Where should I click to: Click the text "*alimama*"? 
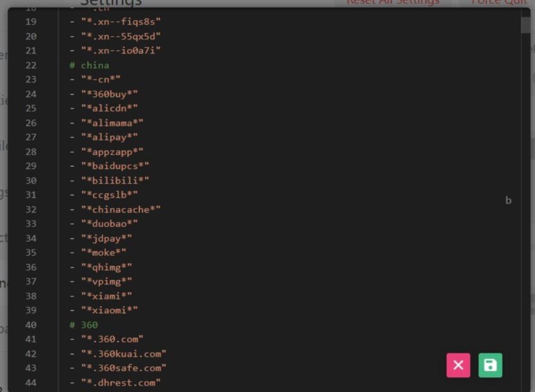112,123
